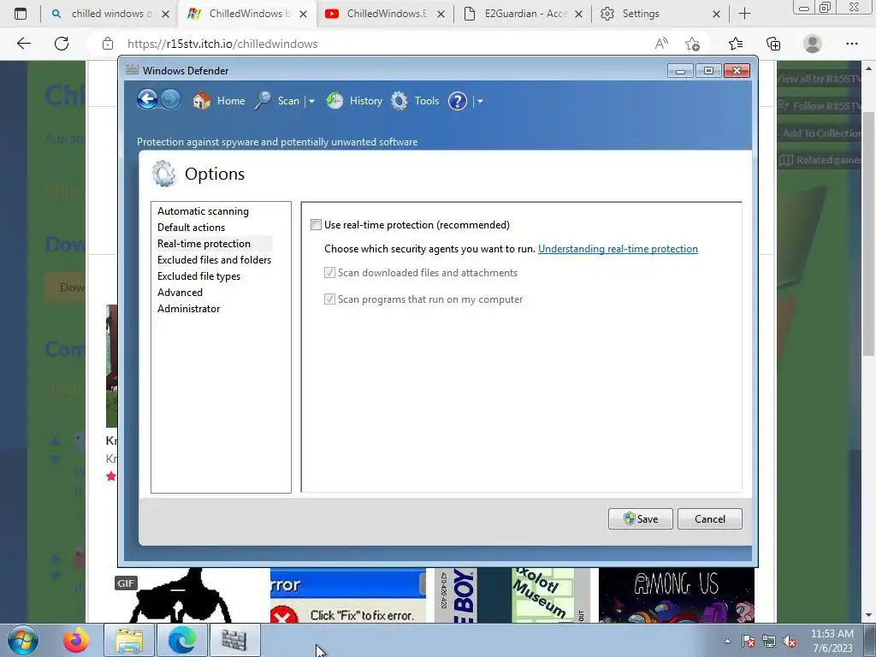
Task: Open network tray icon
Action: (x=769, y=641)
